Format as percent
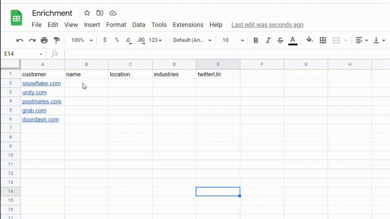Screen dimensions: 390x219 pyautogui.click(x=117, y=40)
